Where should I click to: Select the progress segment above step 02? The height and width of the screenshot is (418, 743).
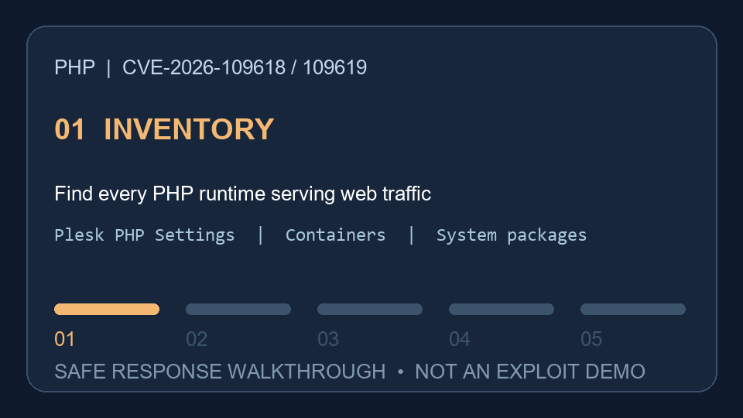[238, 309]
